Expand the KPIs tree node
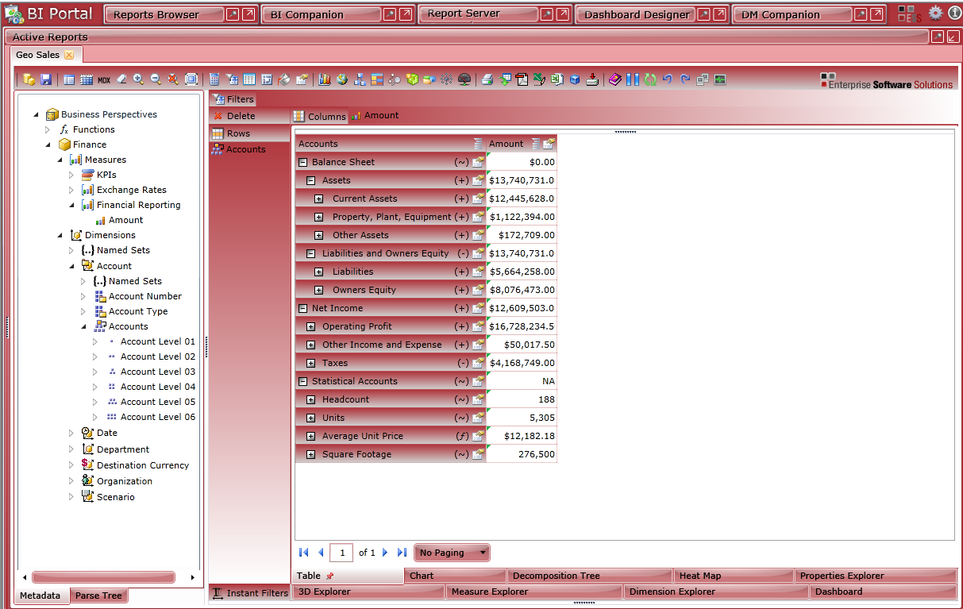This screenshot has width=963, height=609. (x=71, y=175)
